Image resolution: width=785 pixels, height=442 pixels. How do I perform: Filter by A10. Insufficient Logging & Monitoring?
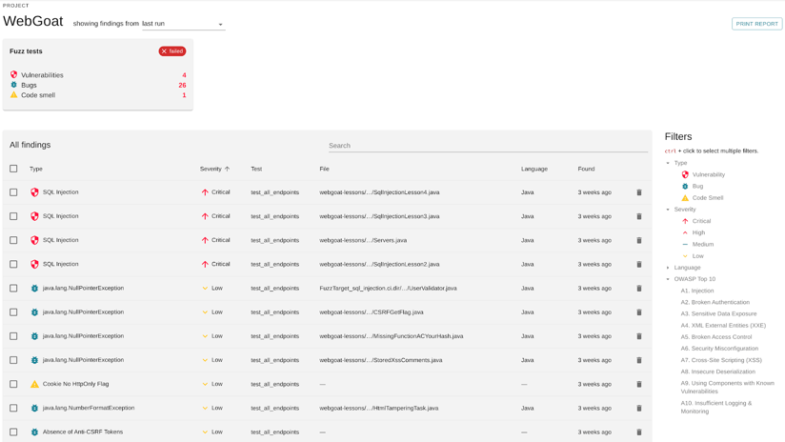715,407
